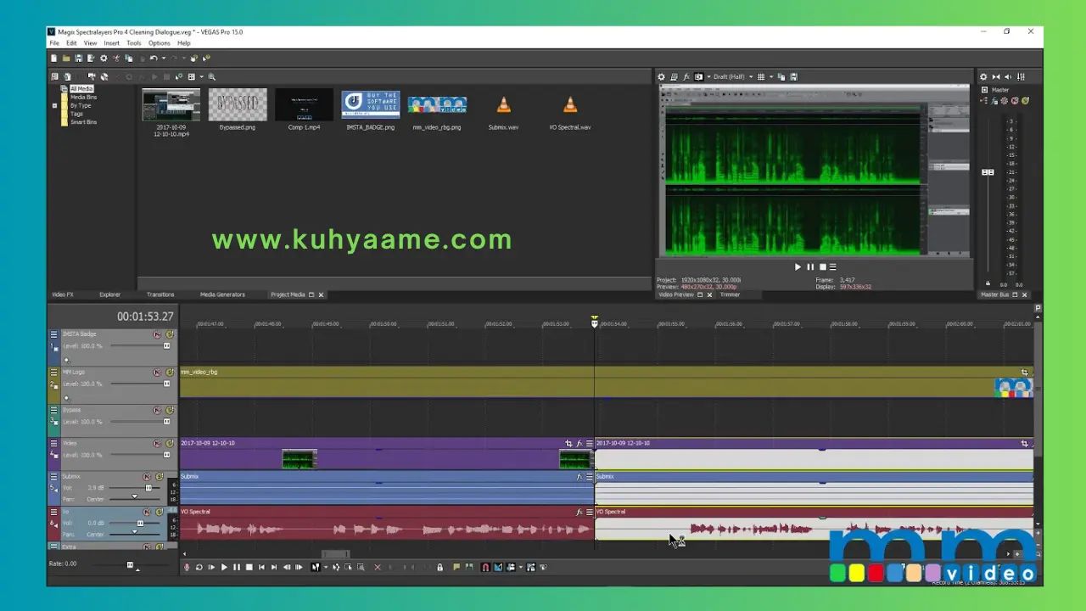The width and height of the screenshot is (1086, 611).
Task: Toggle snapping magnet icon on the timeline toolbar
Action: (x=485, y=567)
